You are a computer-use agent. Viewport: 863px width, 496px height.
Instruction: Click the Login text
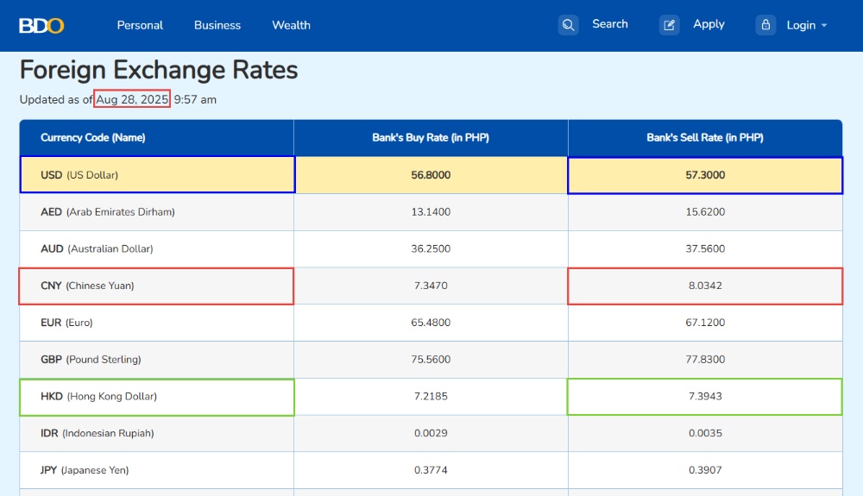(x=801, y=25)
